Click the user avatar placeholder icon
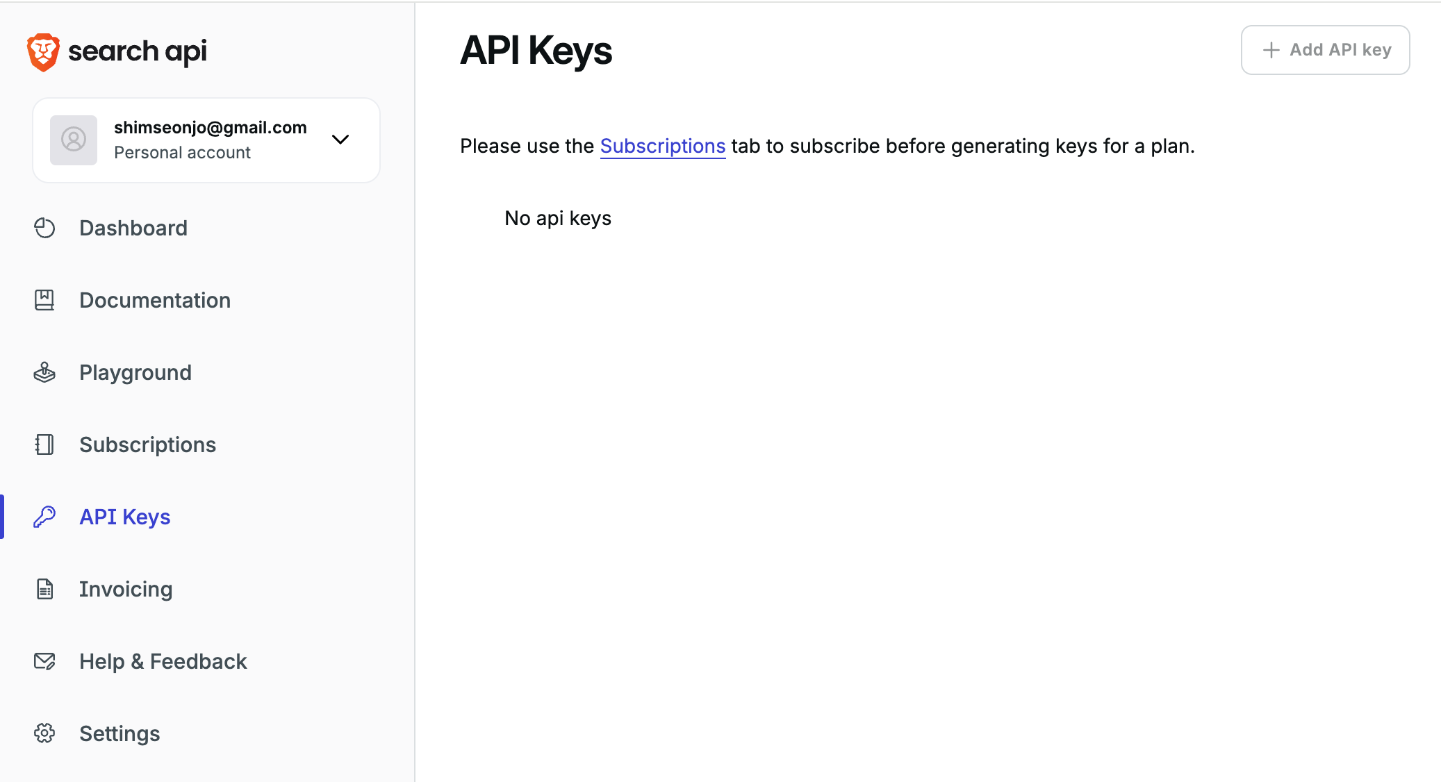The image size is (1441, 782). click(x=74, y=140)
